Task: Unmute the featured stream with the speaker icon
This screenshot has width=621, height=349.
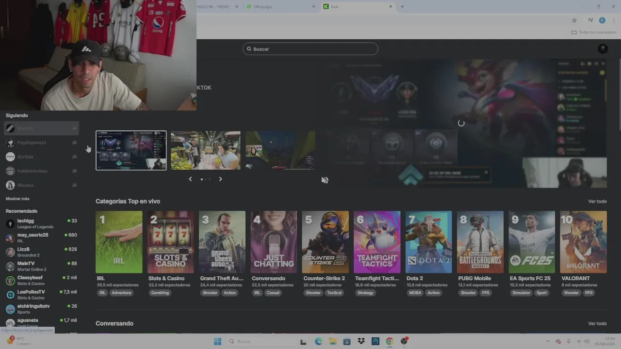Action: [x=325, y=180]
